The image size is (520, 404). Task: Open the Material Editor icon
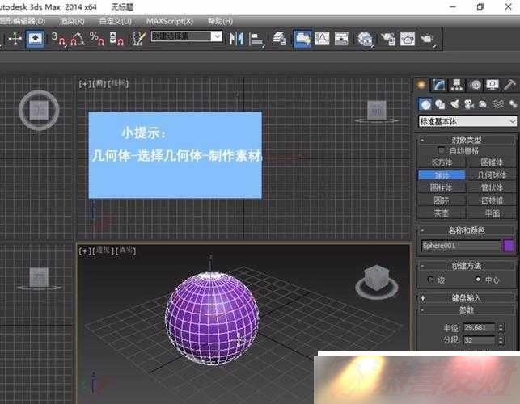tap(365, 40)
